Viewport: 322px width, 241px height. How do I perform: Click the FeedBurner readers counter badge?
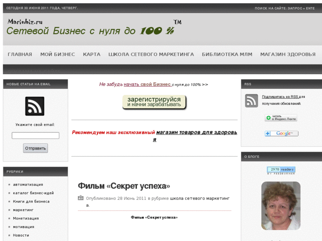tap(281, 170)
